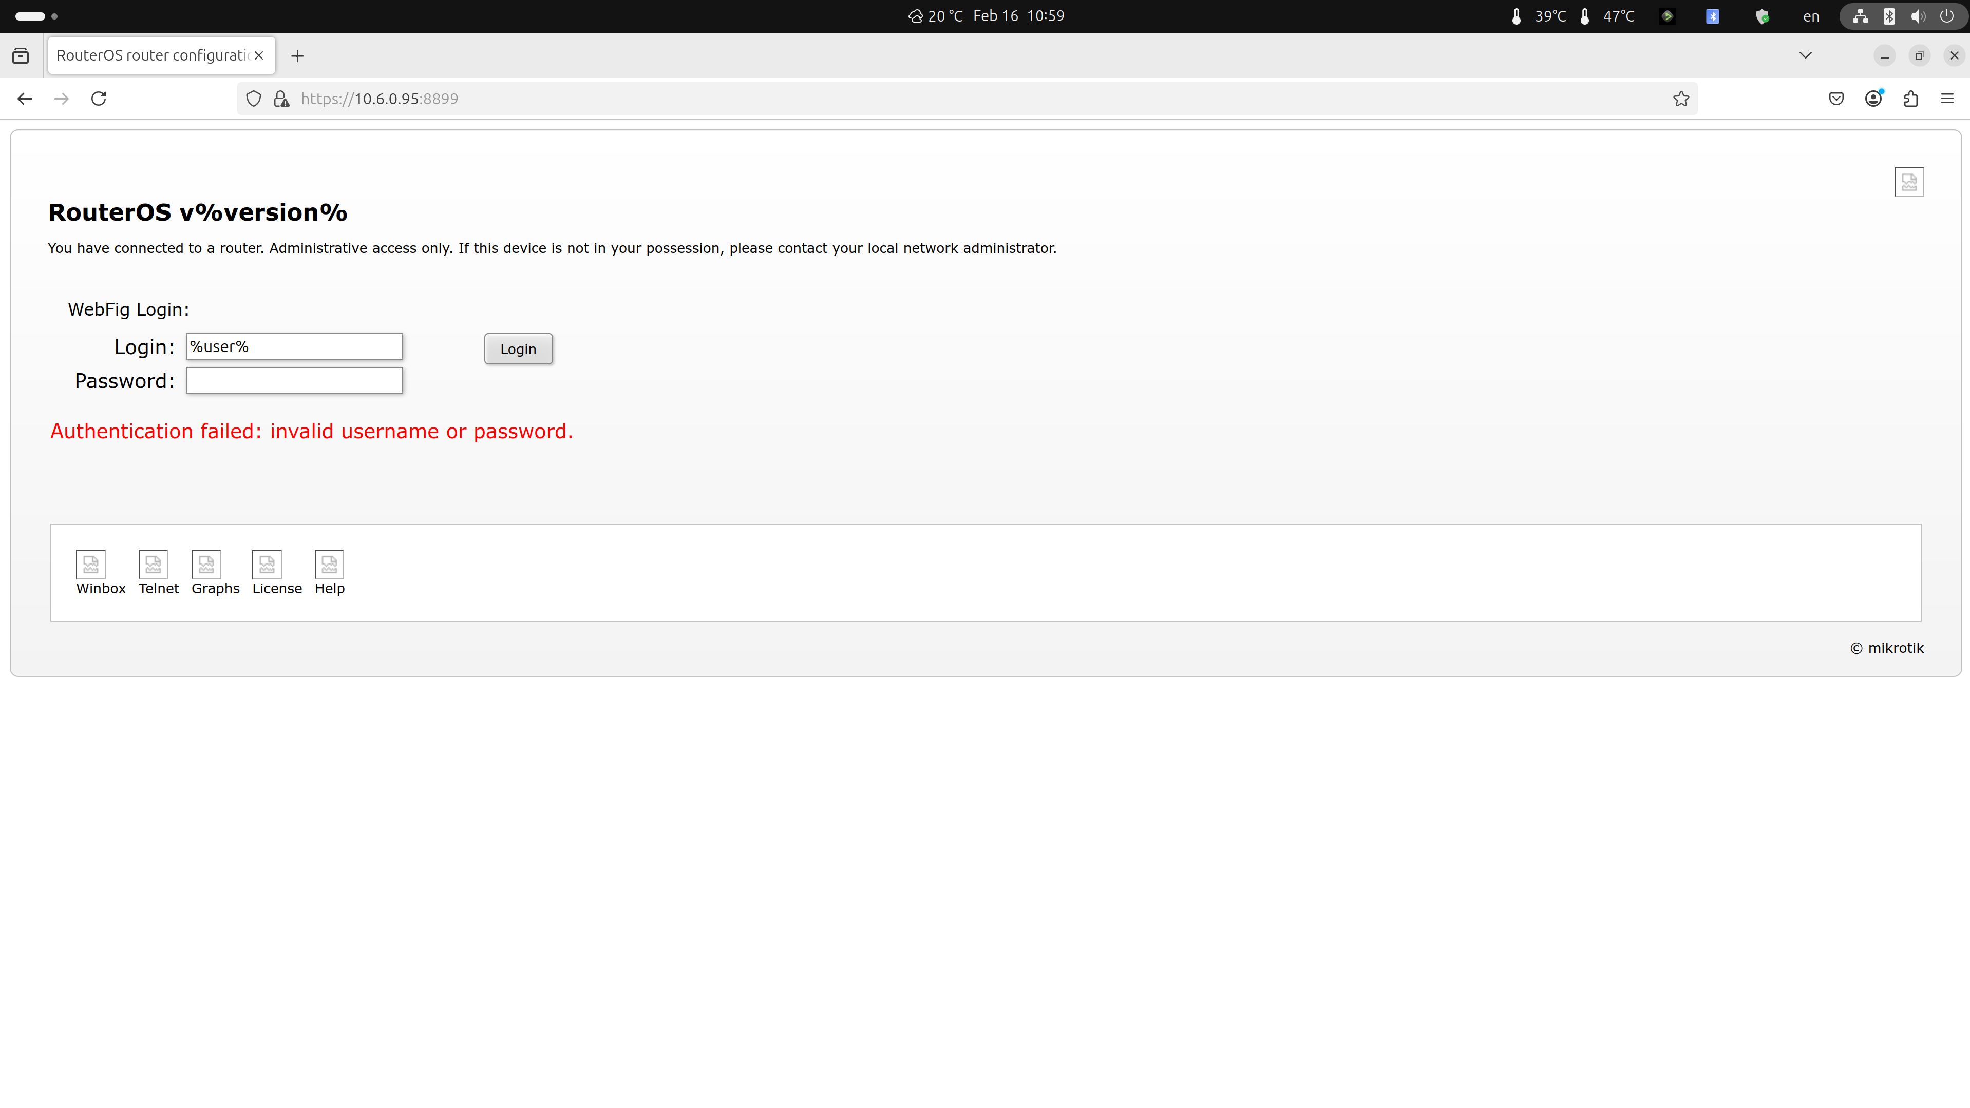Open the Graphs icon link
The width and height of the screenshot is (1970, 1108).
coord(206,564)
